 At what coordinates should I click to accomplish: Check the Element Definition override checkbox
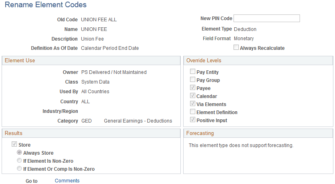tap(192, 112)
